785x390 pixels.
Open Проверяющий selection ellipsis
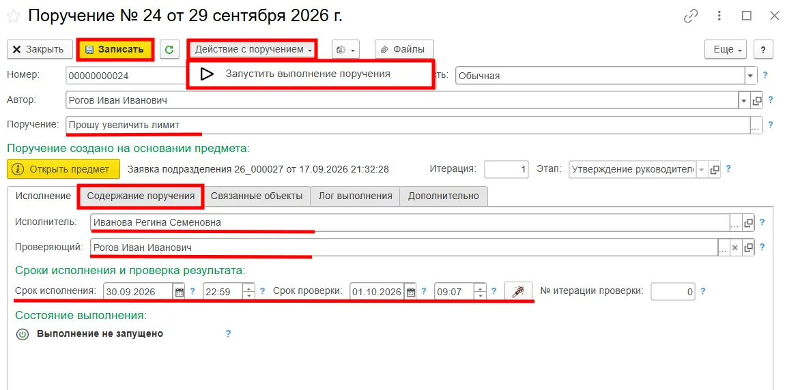[723, 248]
